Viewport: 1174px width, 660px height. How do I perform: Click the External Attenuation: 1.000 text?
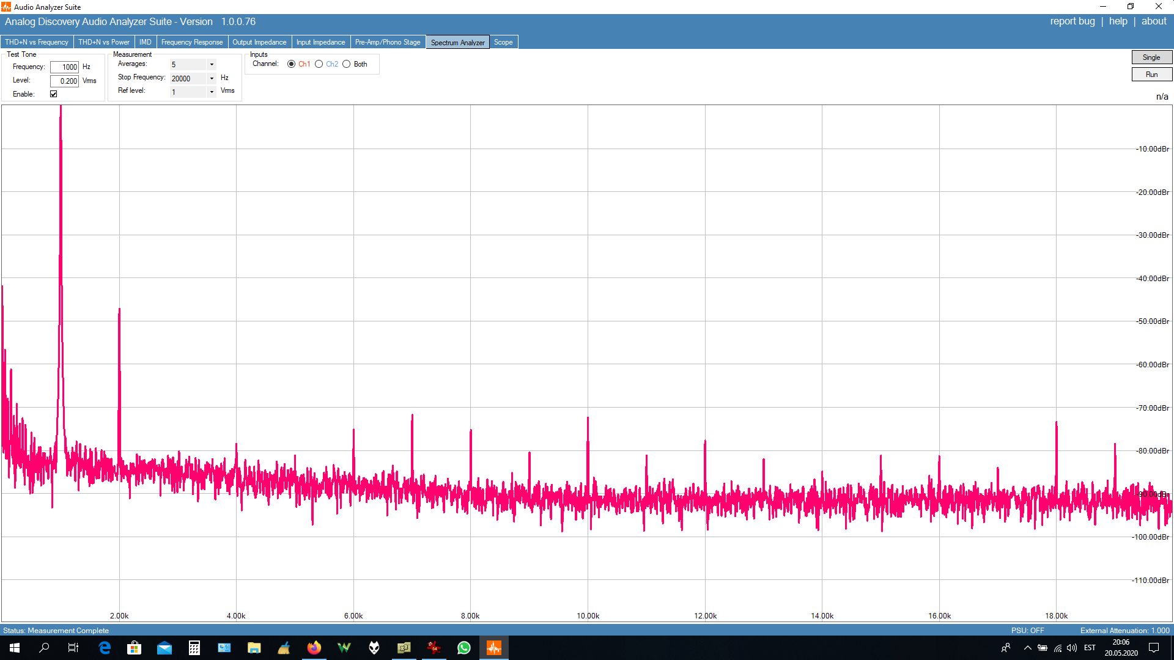1124,631
